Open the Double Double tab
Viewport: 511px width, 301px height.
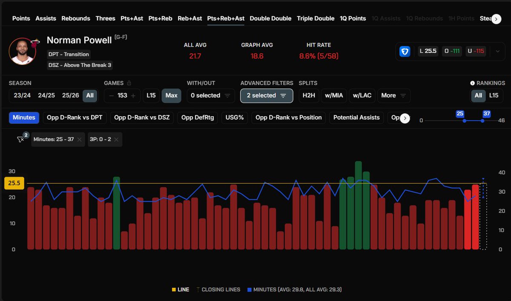coord(270,18)
